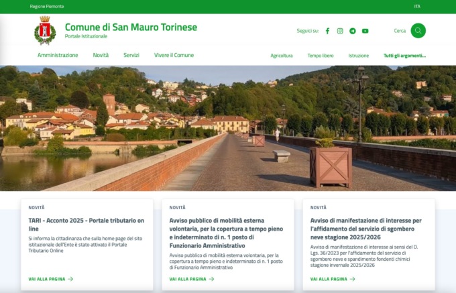456x293 pixels.
Task: Click the NOVITÀ tag on mobilità esterna card
Action: (x=178, y=208)
